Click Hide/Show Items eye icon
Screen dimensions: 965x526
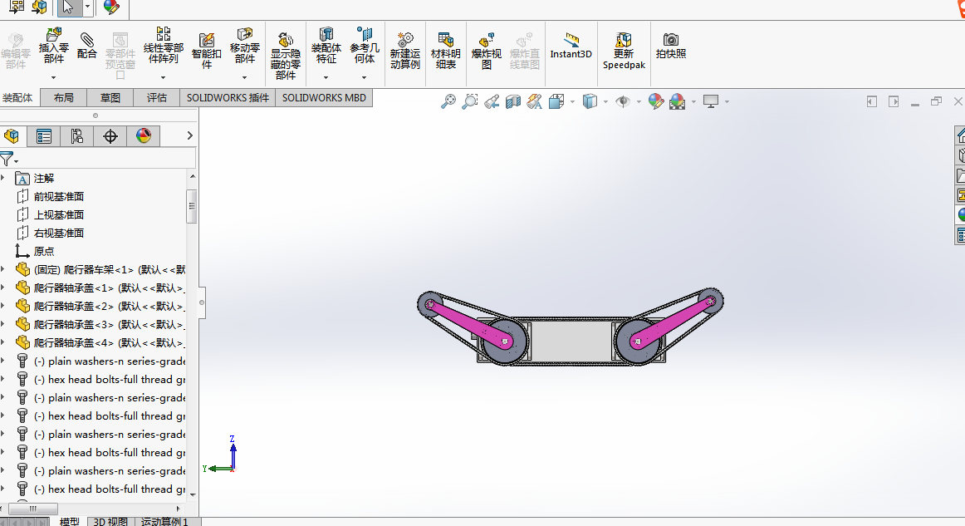point(623,101)
